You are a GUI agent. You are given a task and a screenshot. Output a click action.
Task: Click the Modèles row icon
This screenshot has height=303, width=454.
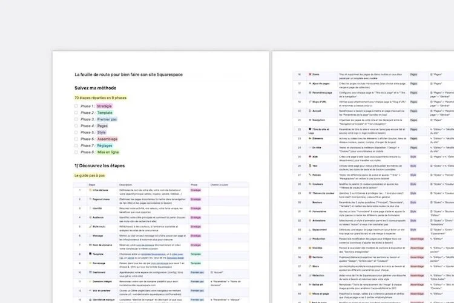click(310, 248)
